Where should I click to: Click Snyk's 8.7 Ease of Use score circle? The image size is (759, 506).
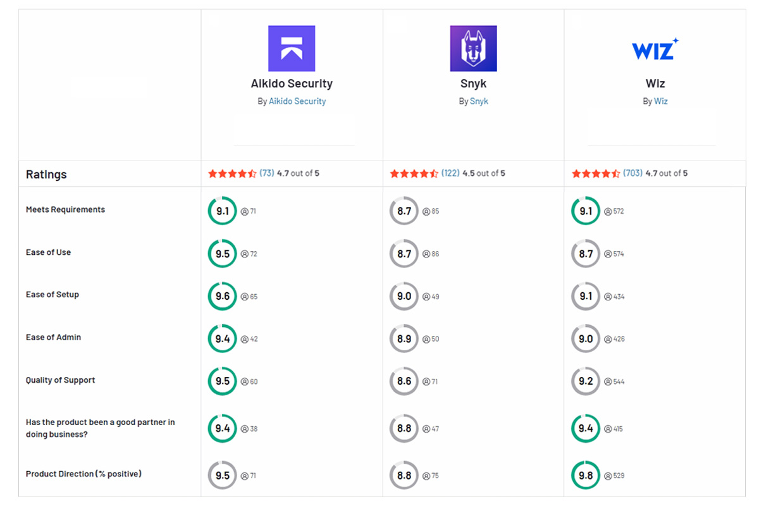pos(404,254)
